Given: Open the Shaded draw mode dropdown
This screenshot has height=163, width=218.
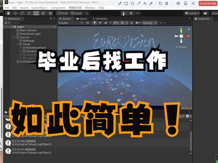Looking at the screenshot, I should (70, 23).
